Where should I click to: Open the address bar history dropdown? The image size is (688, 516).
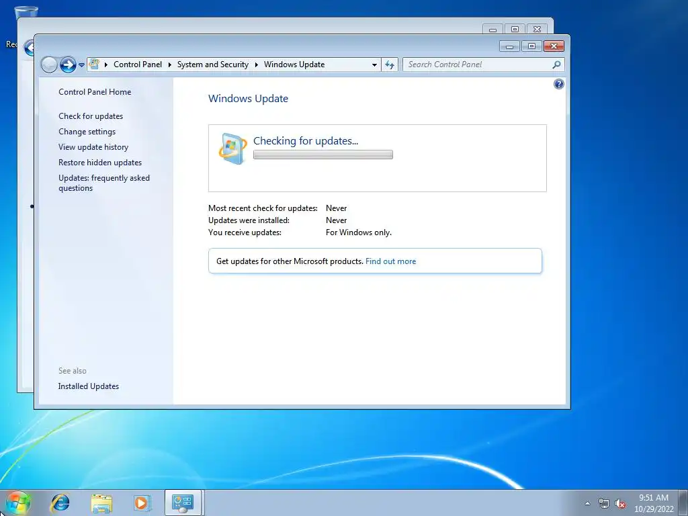(x=374, y=64)
